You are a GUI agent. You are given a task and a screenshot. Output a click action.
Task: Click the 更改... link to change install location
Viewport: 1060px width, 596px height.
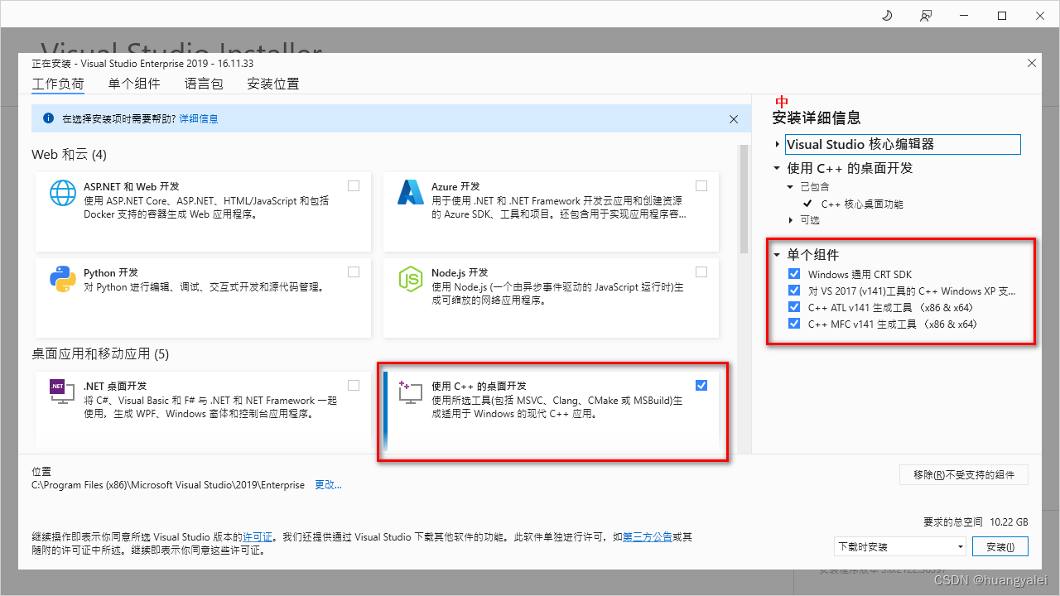[328, 484]
